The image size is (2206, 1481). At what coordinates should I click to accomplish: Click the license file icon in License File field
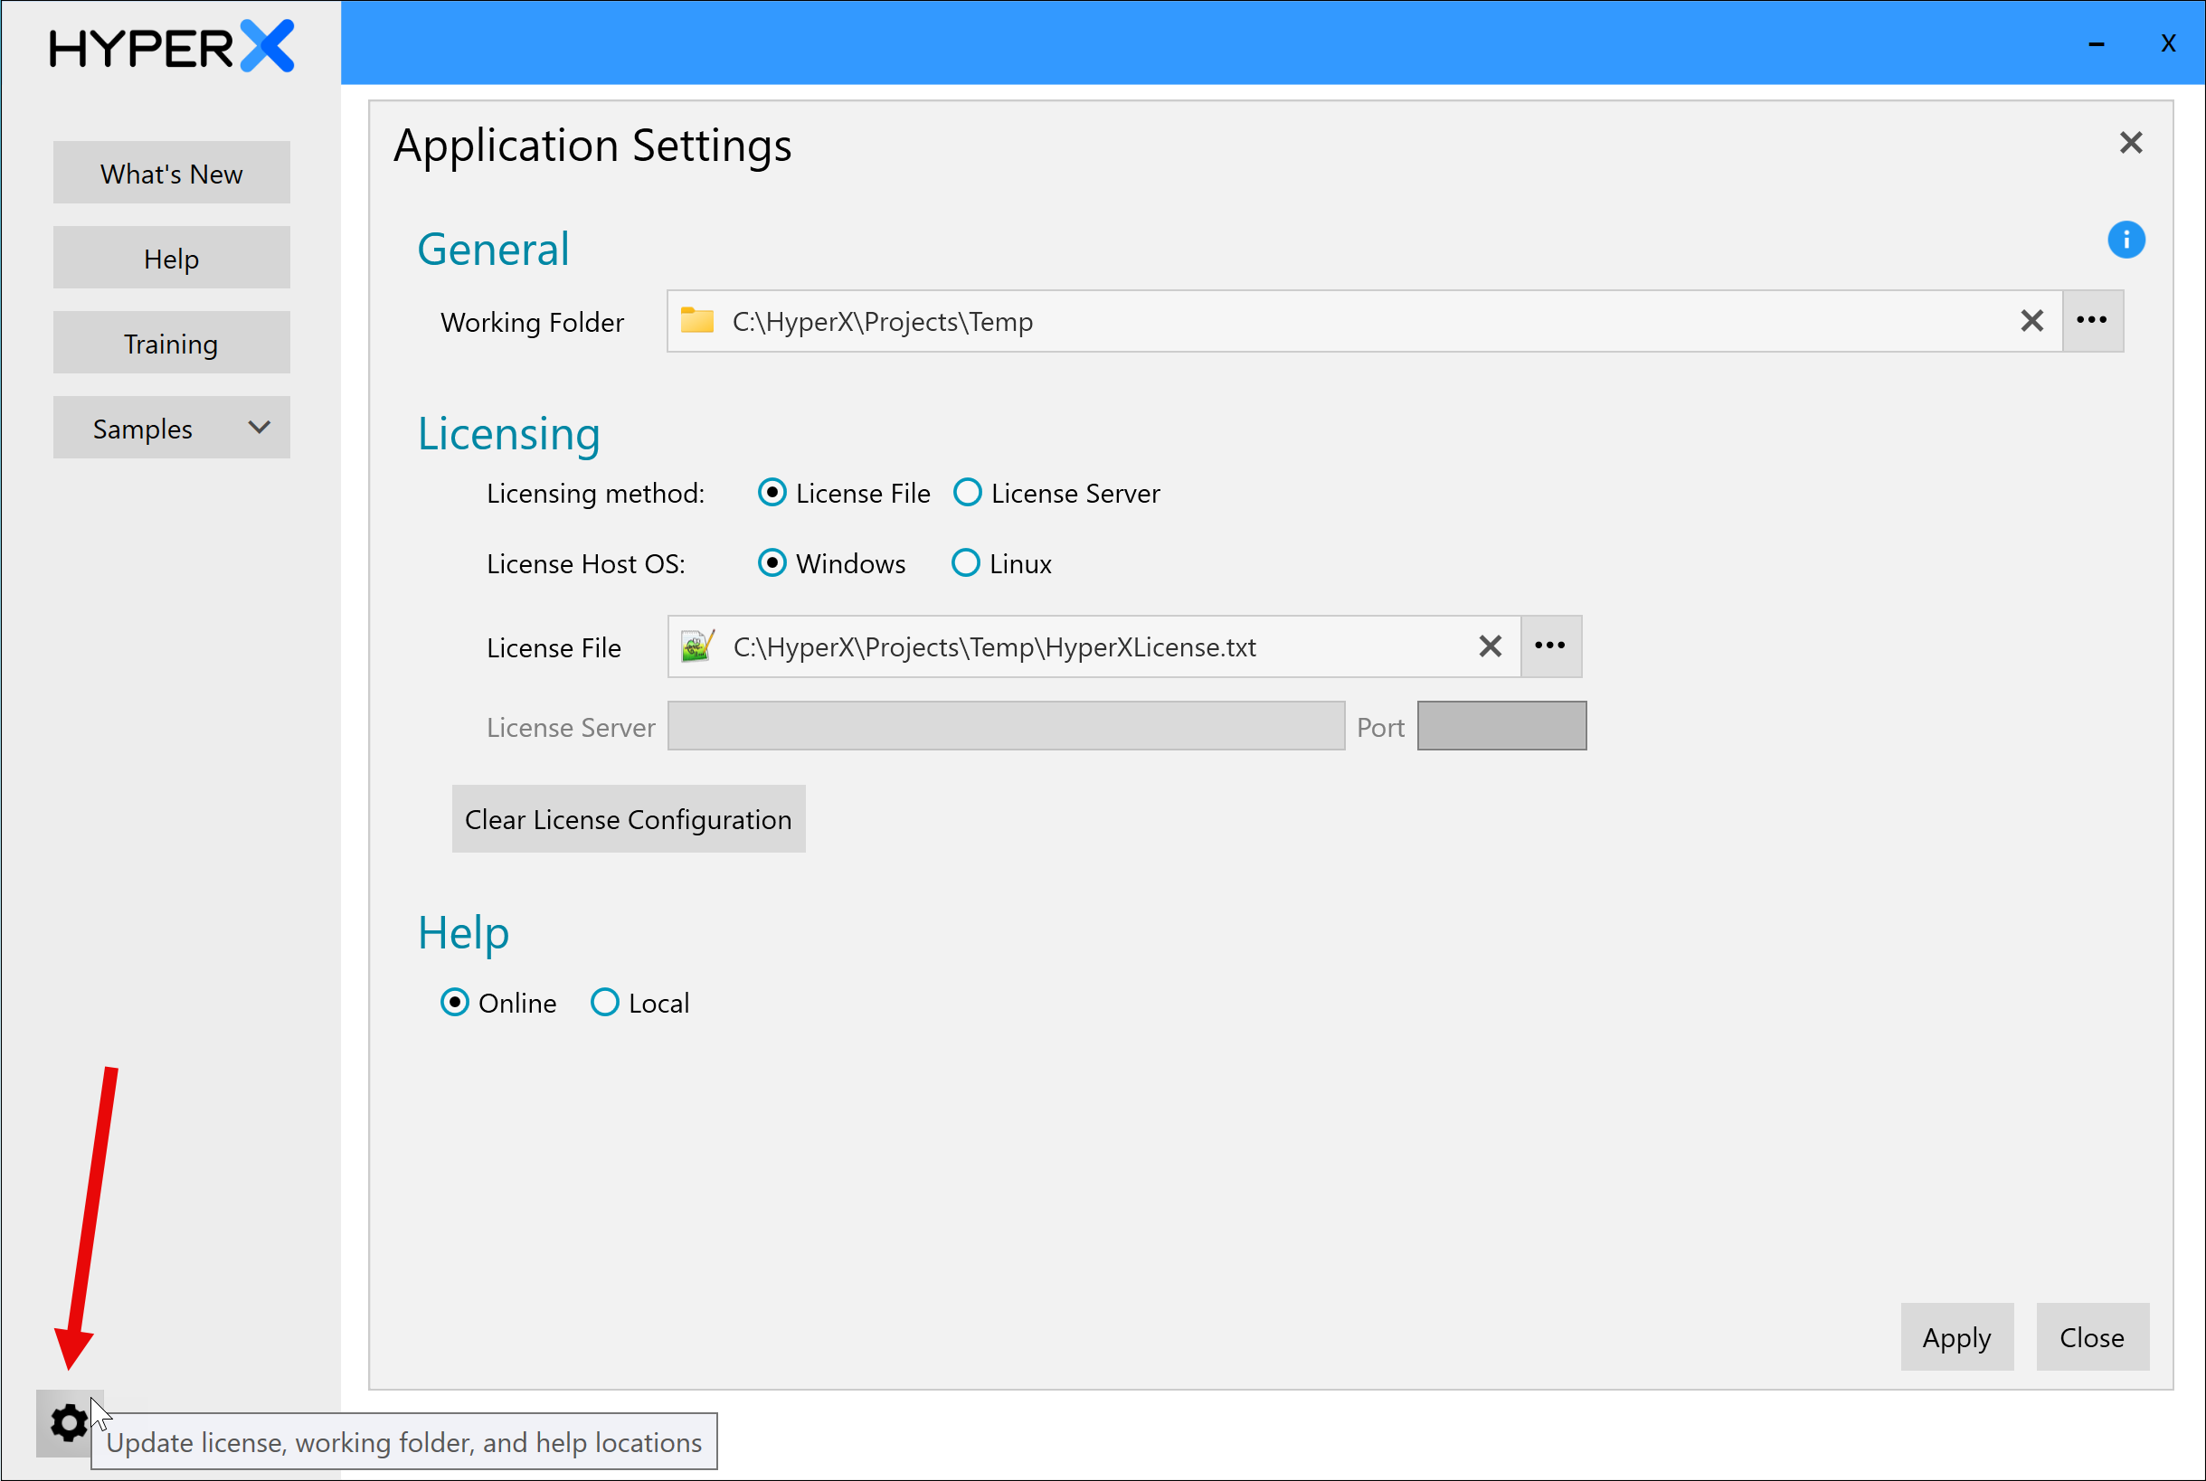pos(697,646)
